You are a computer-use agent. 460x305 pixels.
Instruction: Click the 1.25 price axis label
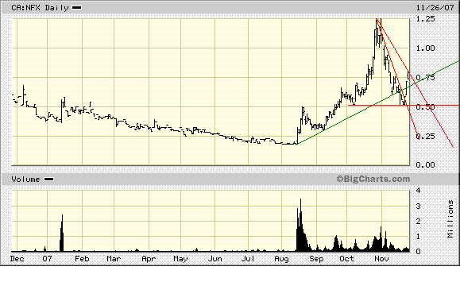coord(425,19)
